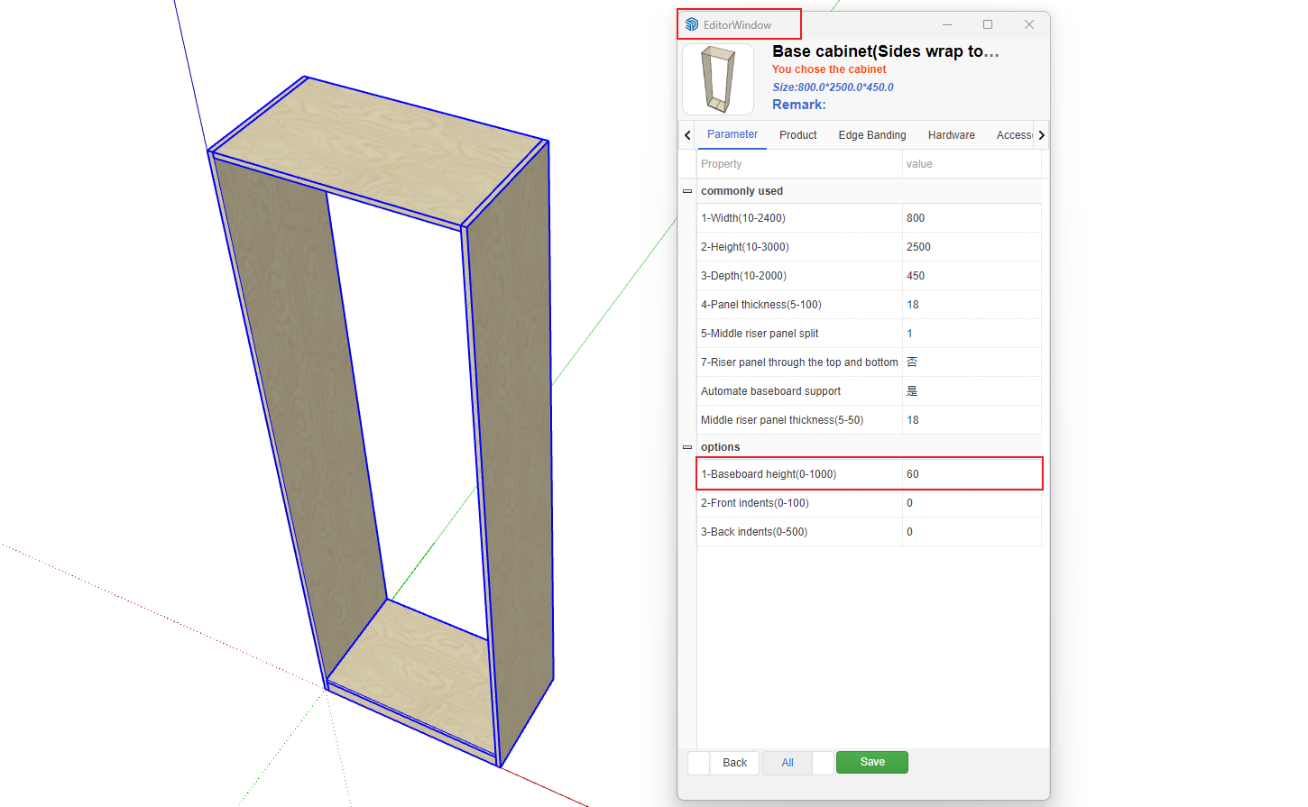Screen dimensions: 1308x807
Task: Open the Riser panel through top and bottom value
Action: click(971, 362)
